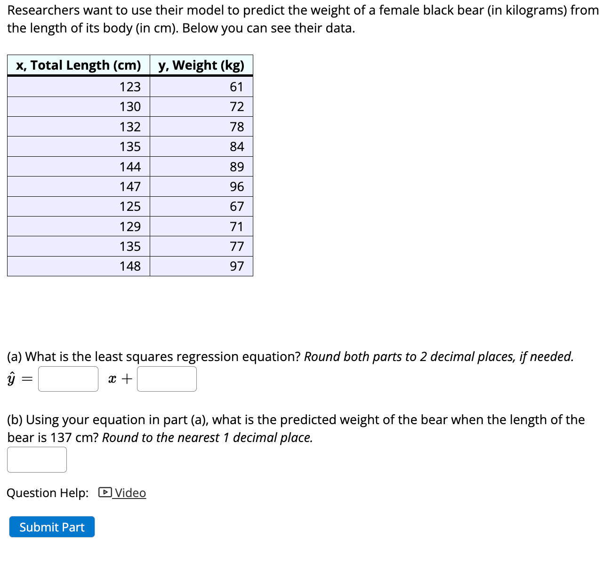Viewport: 612px width, 563px height.
Task: Select the part (a) question text
Action: (x=188, y=357)
